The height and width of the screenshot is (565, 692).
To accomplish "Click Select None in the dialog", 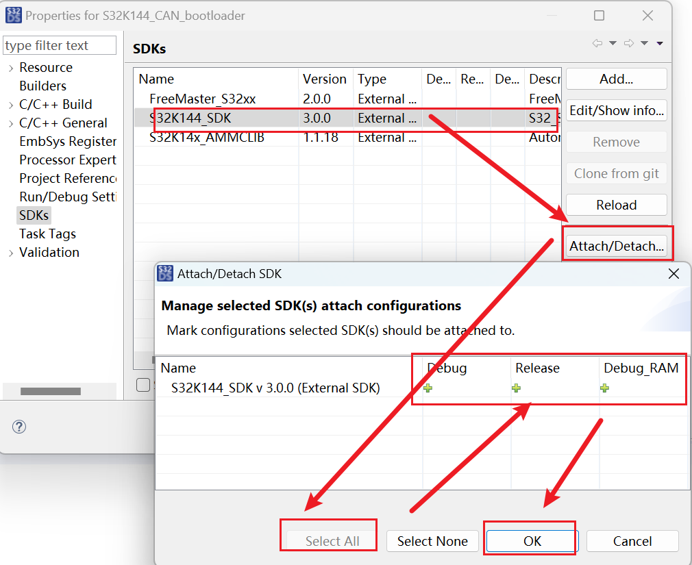I will tap(432, 541).
